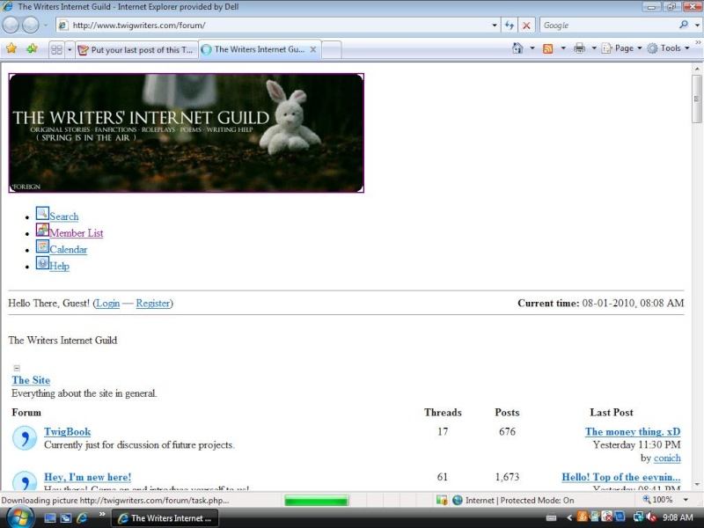Screen dimensions: 704x528
Task: Click the Show Desktop quick launch icon
Action: pyautogui.click(x=50, y=518)
